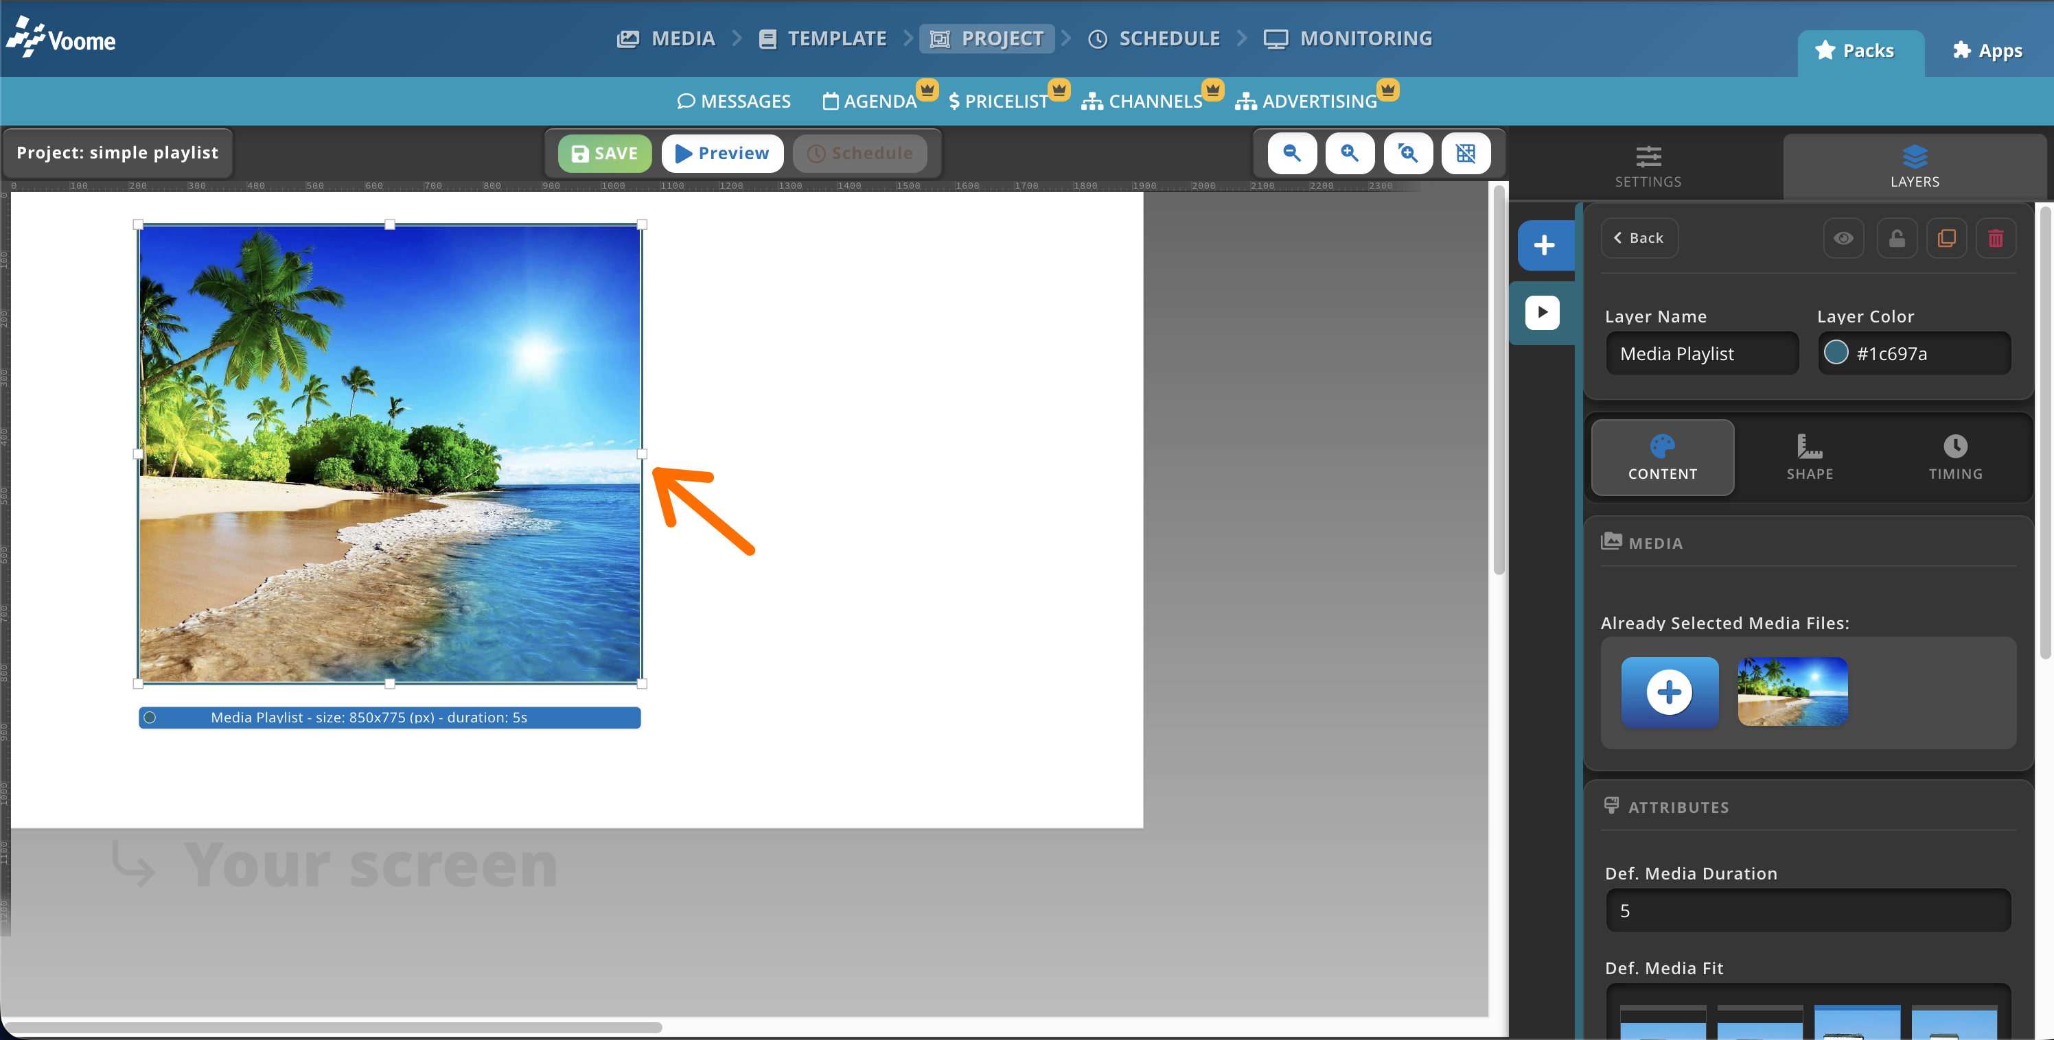2054x1040 pixels.
Task: Delete the layer with trash icon
Action: click(1996, 238)
